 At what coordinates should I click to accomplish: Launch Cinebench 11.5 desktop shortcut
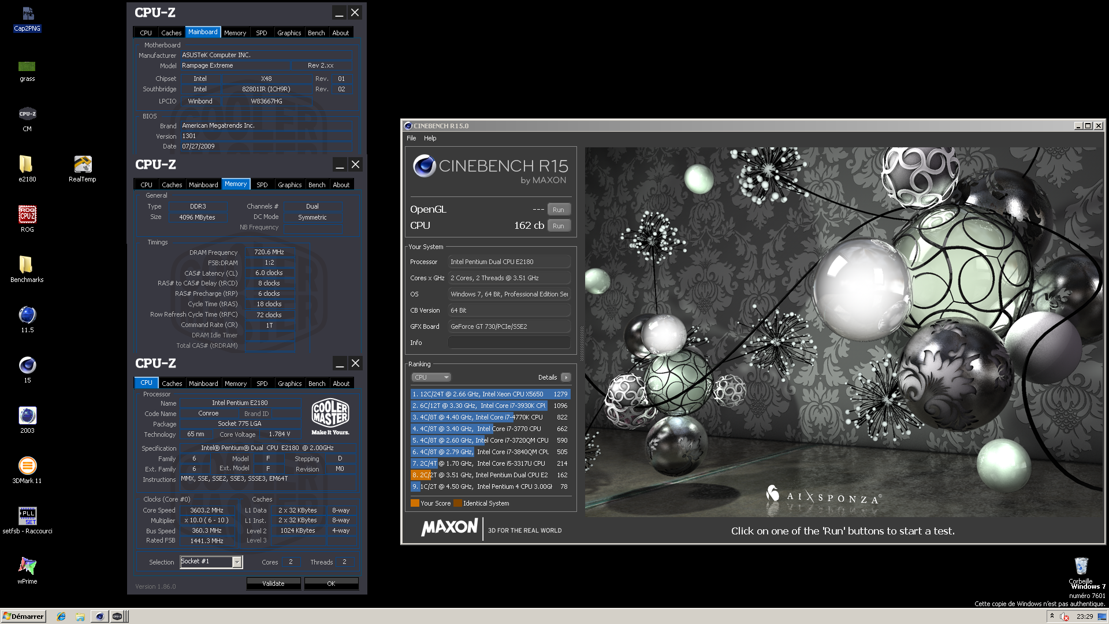pos(27,320)
